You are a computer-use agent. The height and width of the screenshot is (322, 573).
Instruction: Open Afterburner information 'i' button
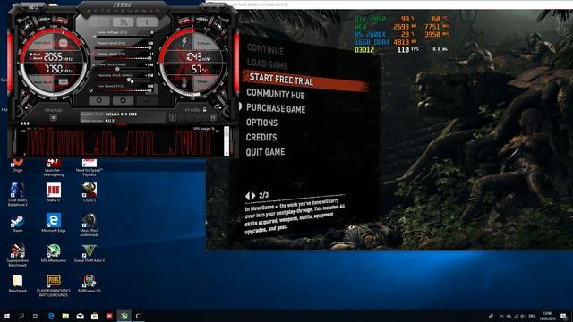[147, 21]
